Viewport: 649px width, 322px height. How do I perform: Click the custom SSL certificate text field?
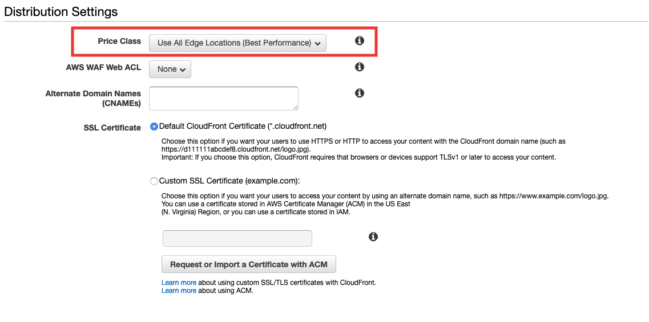237,238
